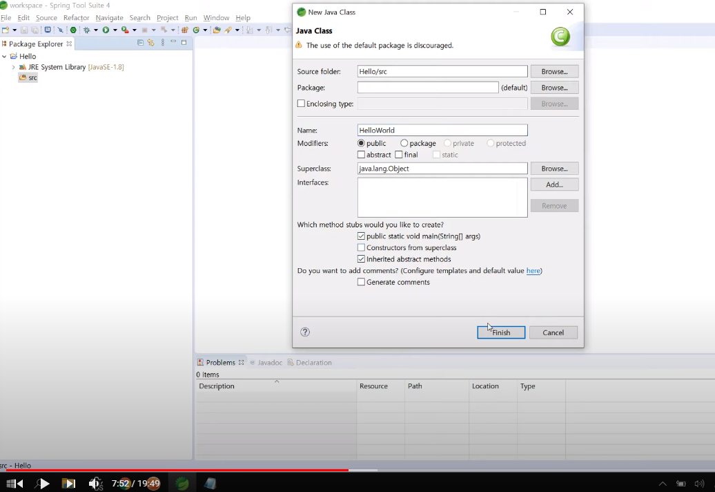Select the Problems tab
The width and height of the screenshot is (715, 492).
point(221,362)
